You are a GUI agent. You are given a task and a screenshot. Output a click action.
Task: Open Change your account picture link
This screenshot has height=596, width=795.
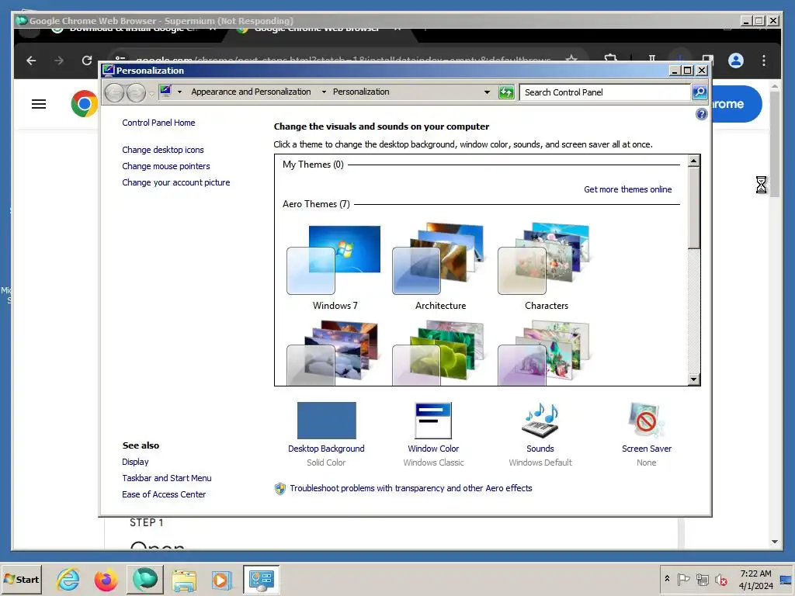click(176, 182)
